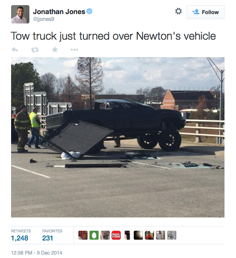Open the 12:58 PM timestamp link
Viewport: 236px width, 258px height.
(37, 252)
